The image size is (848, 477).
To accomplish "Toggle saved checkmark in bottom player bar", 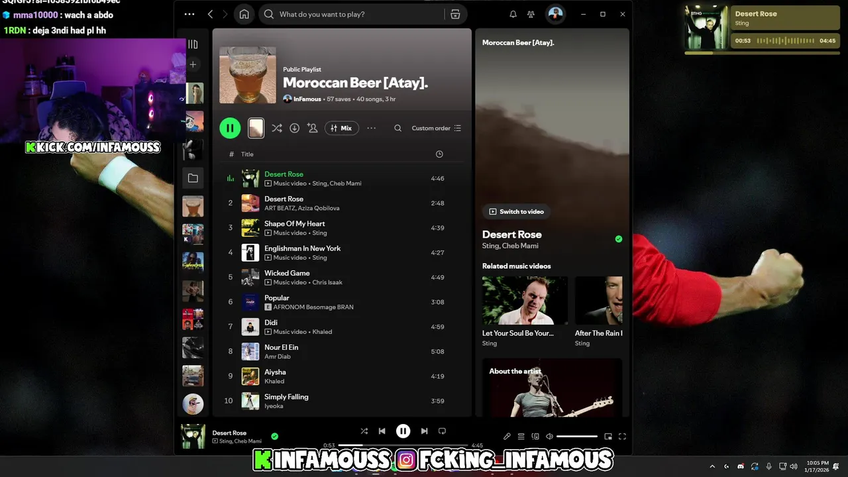I will point(274,436).
